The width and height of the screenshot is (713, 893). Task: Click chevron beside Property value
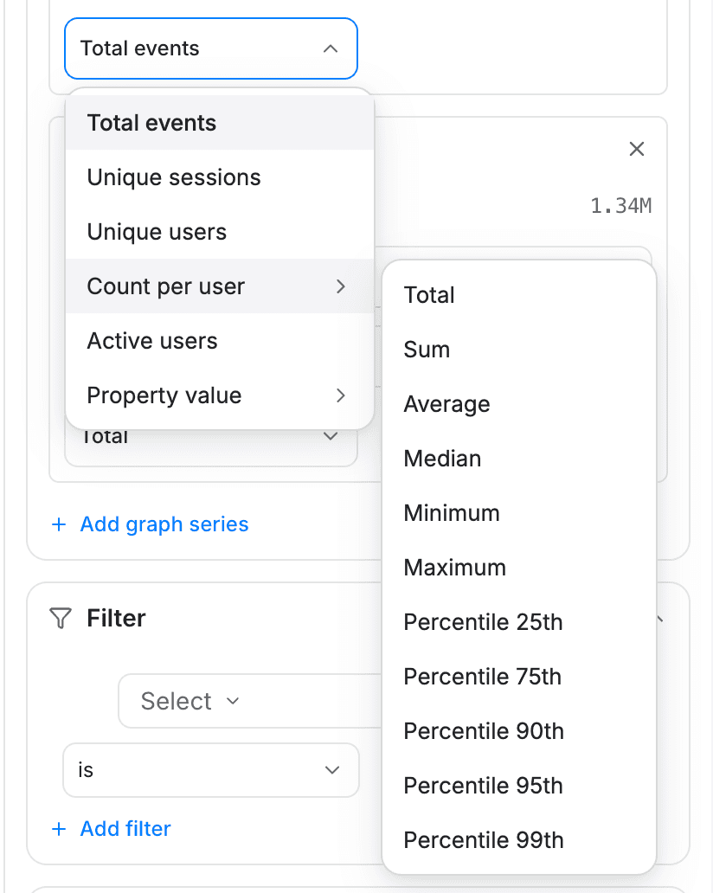click(x=341, y=395)
